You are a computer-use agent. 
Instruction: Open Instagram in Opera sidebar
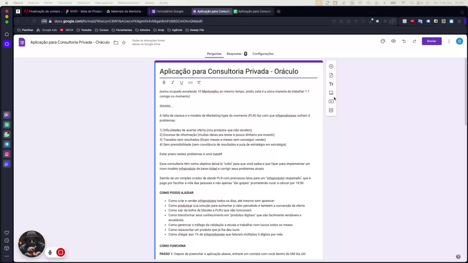click(x=7, y=154)
